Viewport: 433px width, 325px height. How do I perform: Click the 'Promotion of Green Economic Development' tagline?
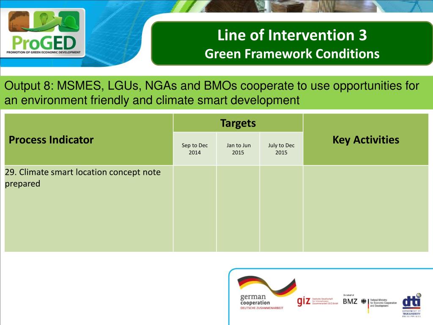(x=44, y=52)
